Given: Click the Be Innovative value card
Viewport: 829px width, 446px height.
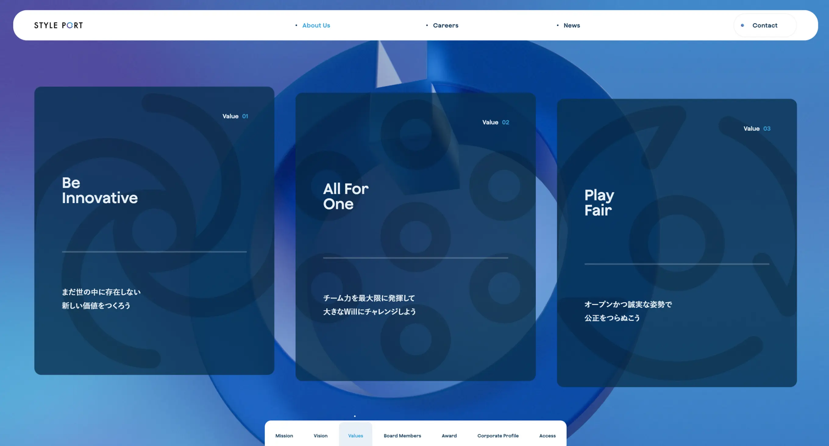Looking at the screenshot, I should click(x=154, y=230).
